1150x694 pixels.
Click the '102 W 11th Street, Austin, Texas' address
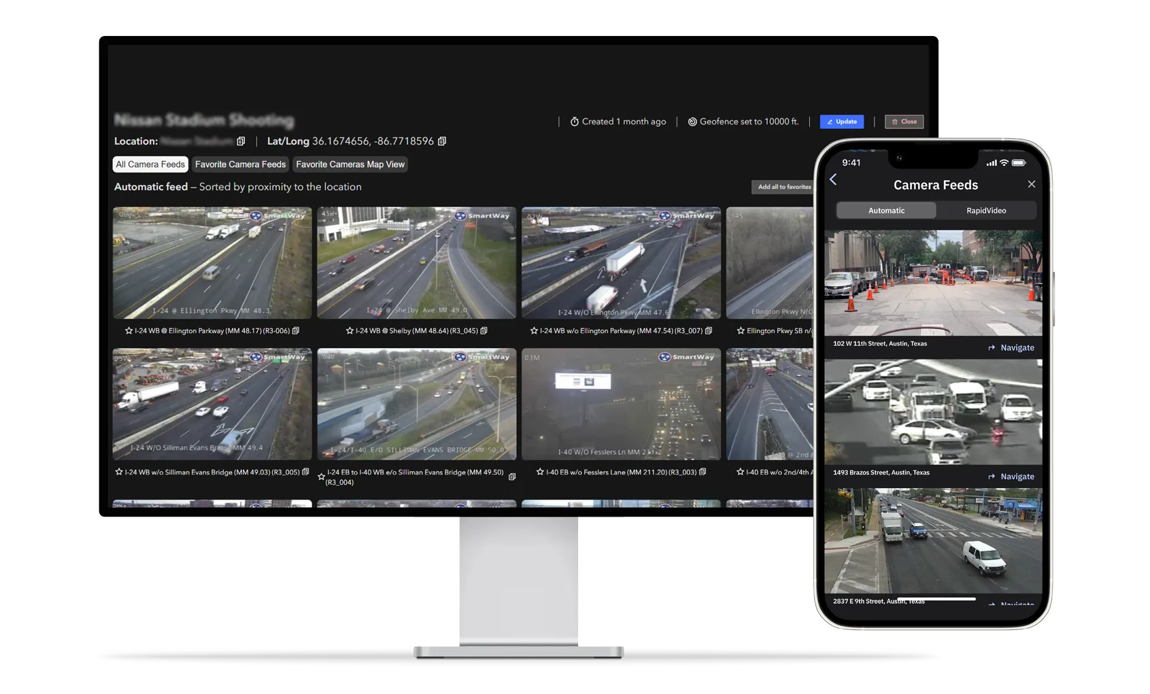click(x=880, y=344)
